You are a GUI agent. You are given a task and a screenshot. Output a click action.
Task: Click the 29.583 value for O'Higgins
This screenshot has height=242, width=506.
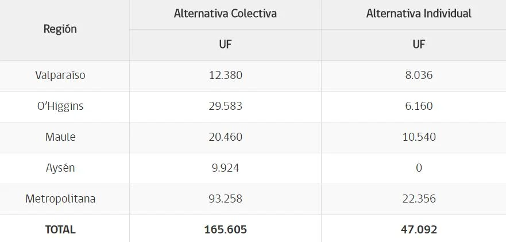225,106
